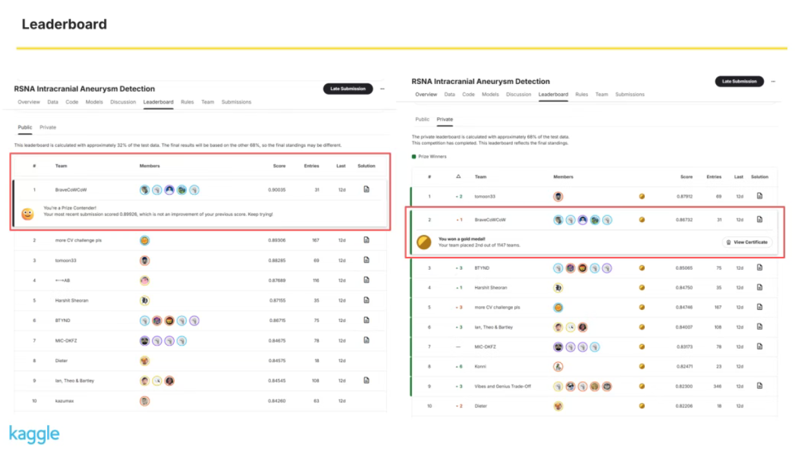Image resolution: width=806 pixels, height=449 pixels.
Task: Open BTYND team name in private leaderboard
Action: point(482,268)
